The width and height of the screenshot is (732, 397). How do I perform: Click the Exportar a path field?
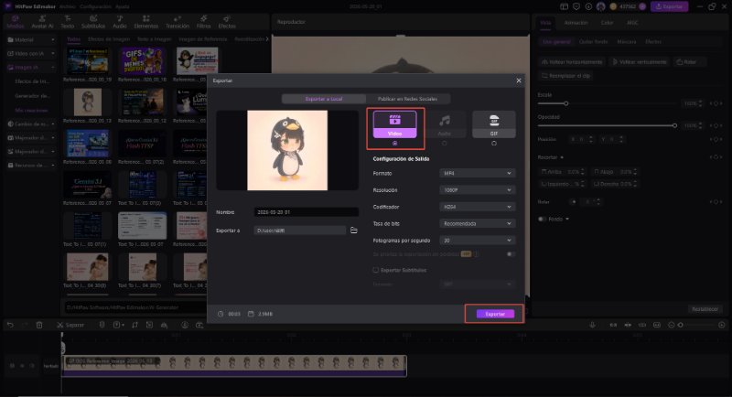point(300,230)
